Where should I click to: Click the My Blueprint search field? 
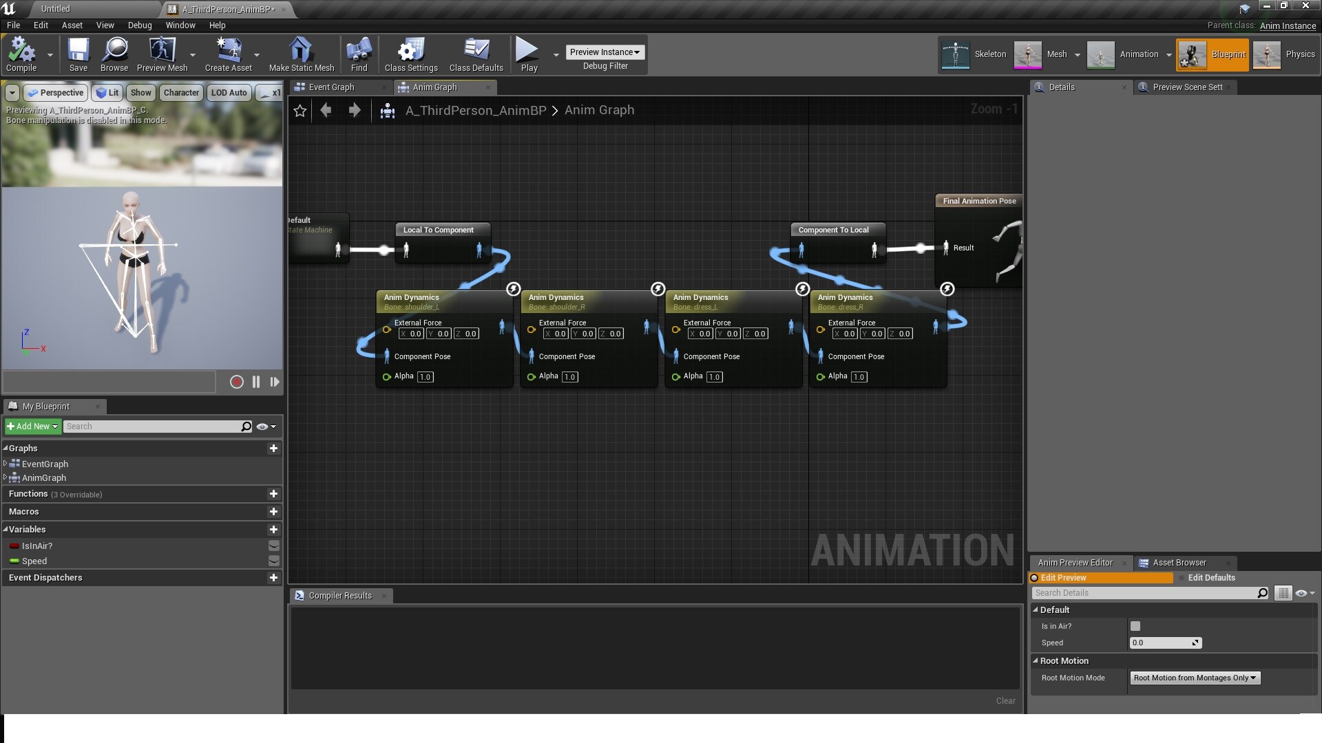pyautogui.click(x=151, y=427)
